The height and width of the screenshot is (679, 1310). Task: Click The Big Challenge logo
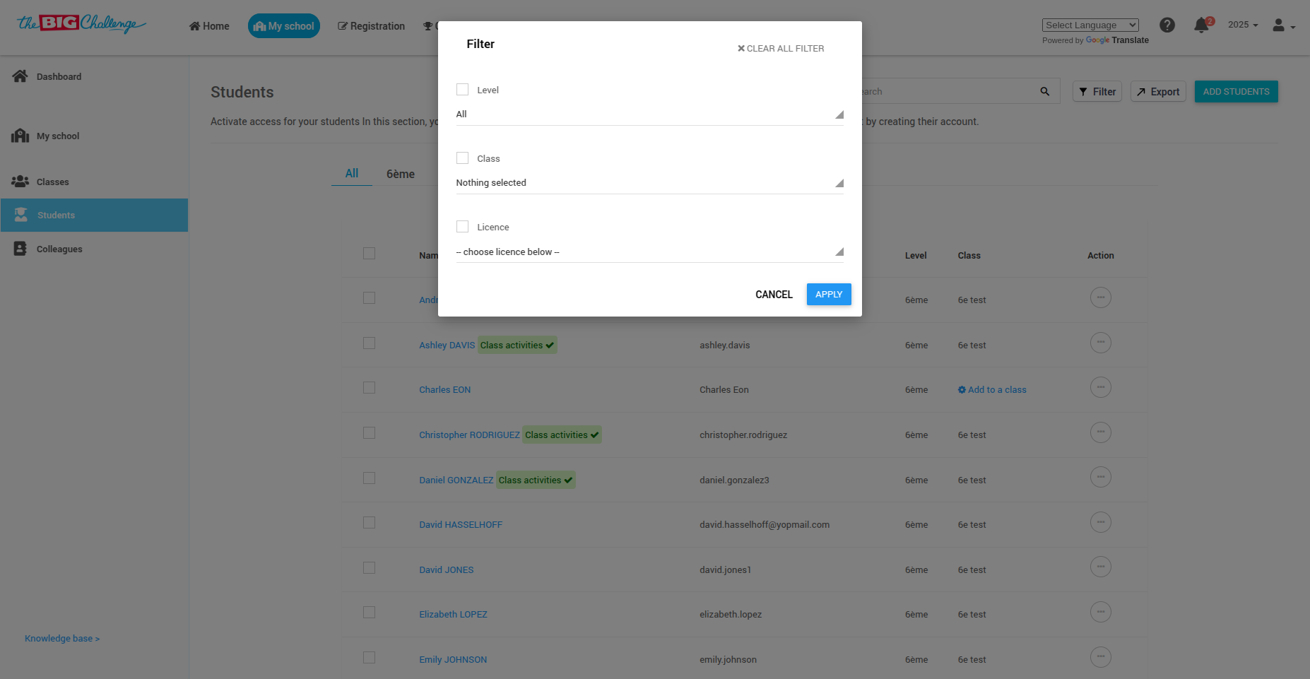pyautogui.click(x=81, y=25)
